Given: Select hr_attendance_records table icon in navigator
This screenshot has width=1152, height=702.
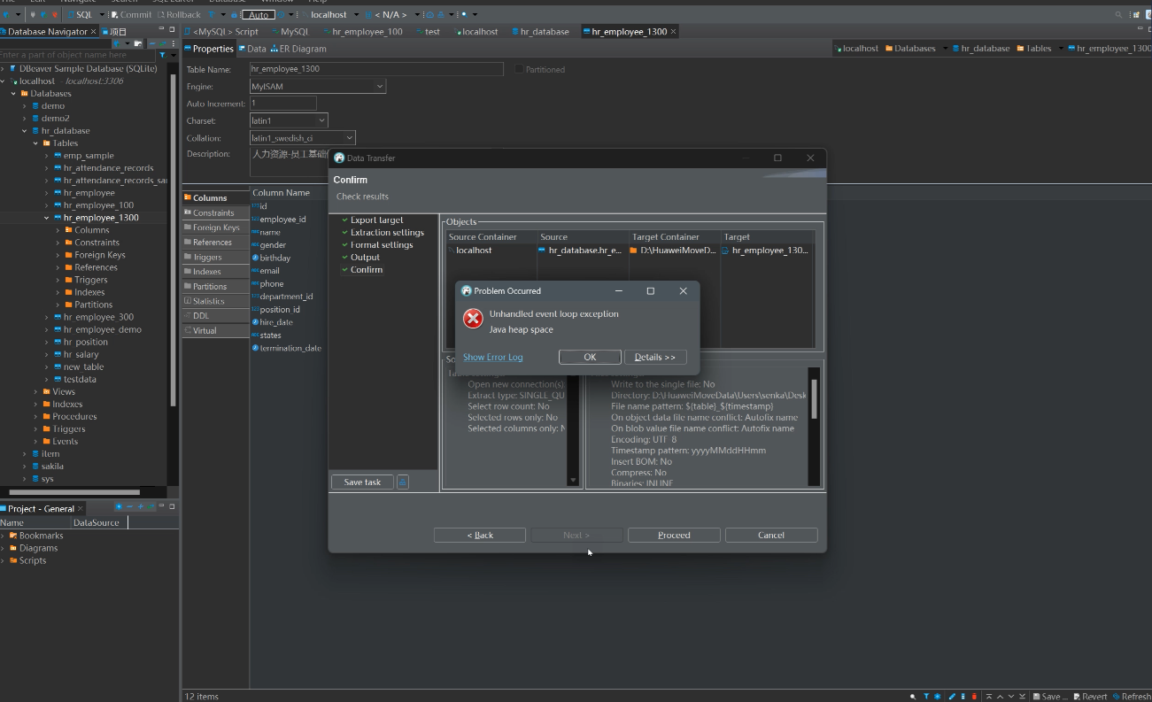Looking at the screenshot, I should click(58, 168).
